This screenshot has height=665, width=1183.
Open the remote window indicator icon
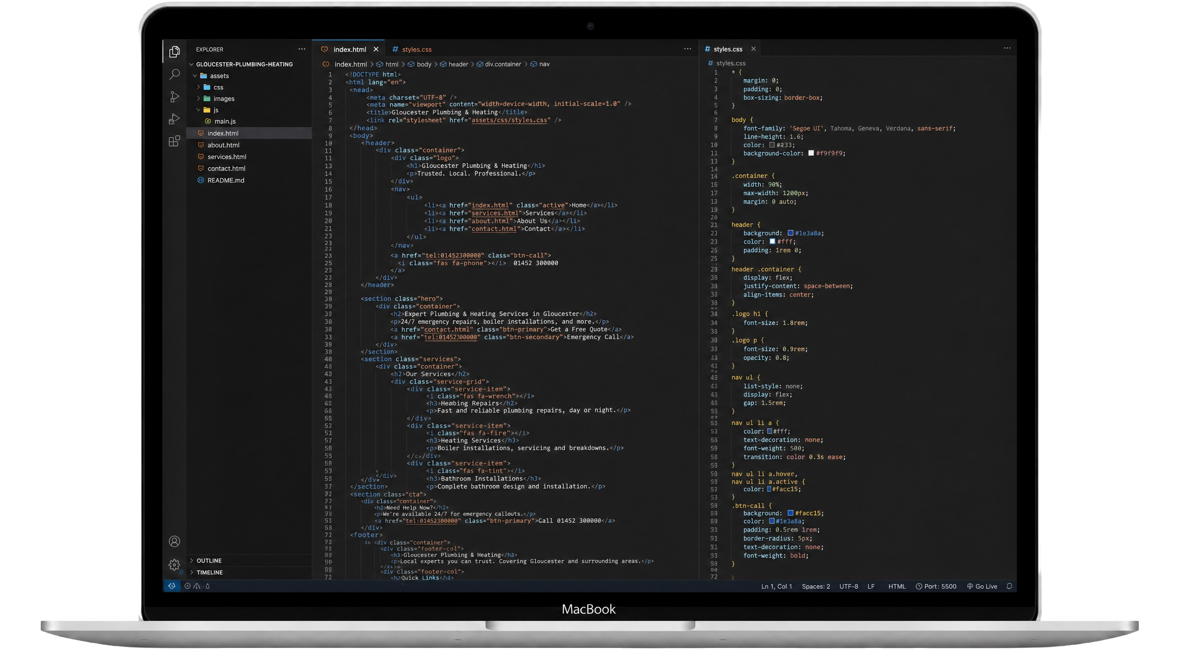click(171, 586)
